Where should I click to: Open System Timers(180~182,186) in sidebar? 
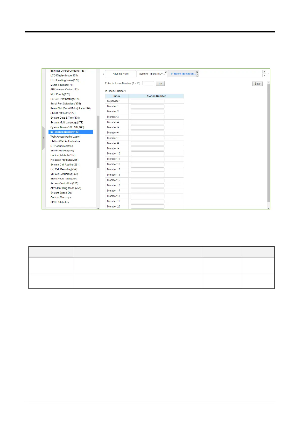[67, 127]
